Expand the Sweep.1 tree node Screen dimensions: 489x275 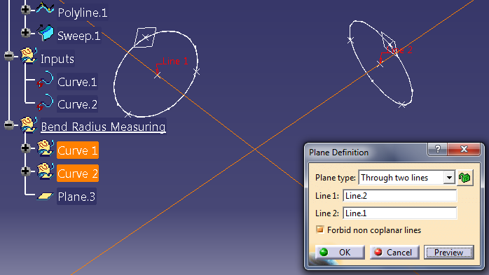tap(26, 33)
